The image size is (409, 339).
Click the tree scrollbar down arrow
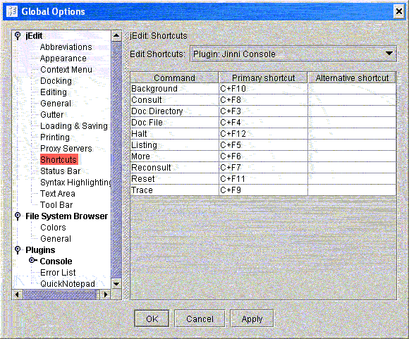point(116,283)
